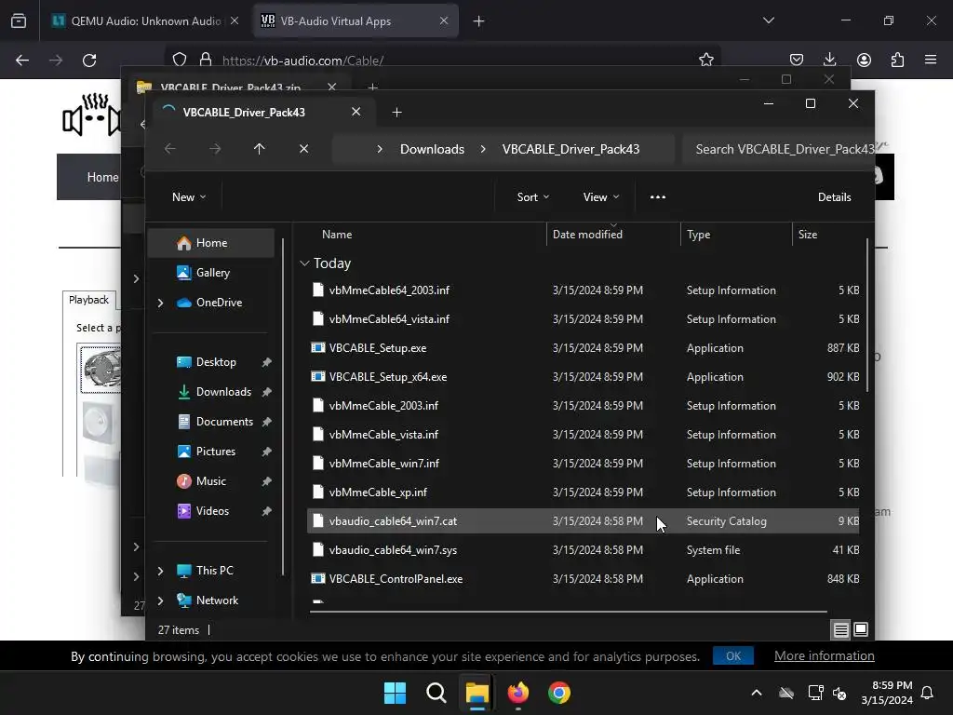This screenshot has width=953, height=715.
Task: Bookmark this page with star icon
Action: click(x=705, y=60)
